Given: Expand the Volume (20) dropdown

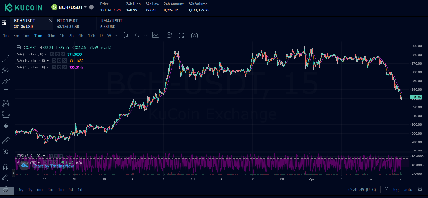Looking at the screenshot, I should 39,163.
